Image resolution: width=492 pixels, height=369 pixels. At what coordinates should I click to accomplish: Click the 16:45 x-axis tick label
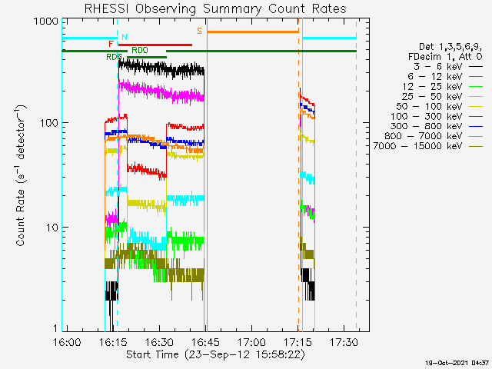[205, 342]
